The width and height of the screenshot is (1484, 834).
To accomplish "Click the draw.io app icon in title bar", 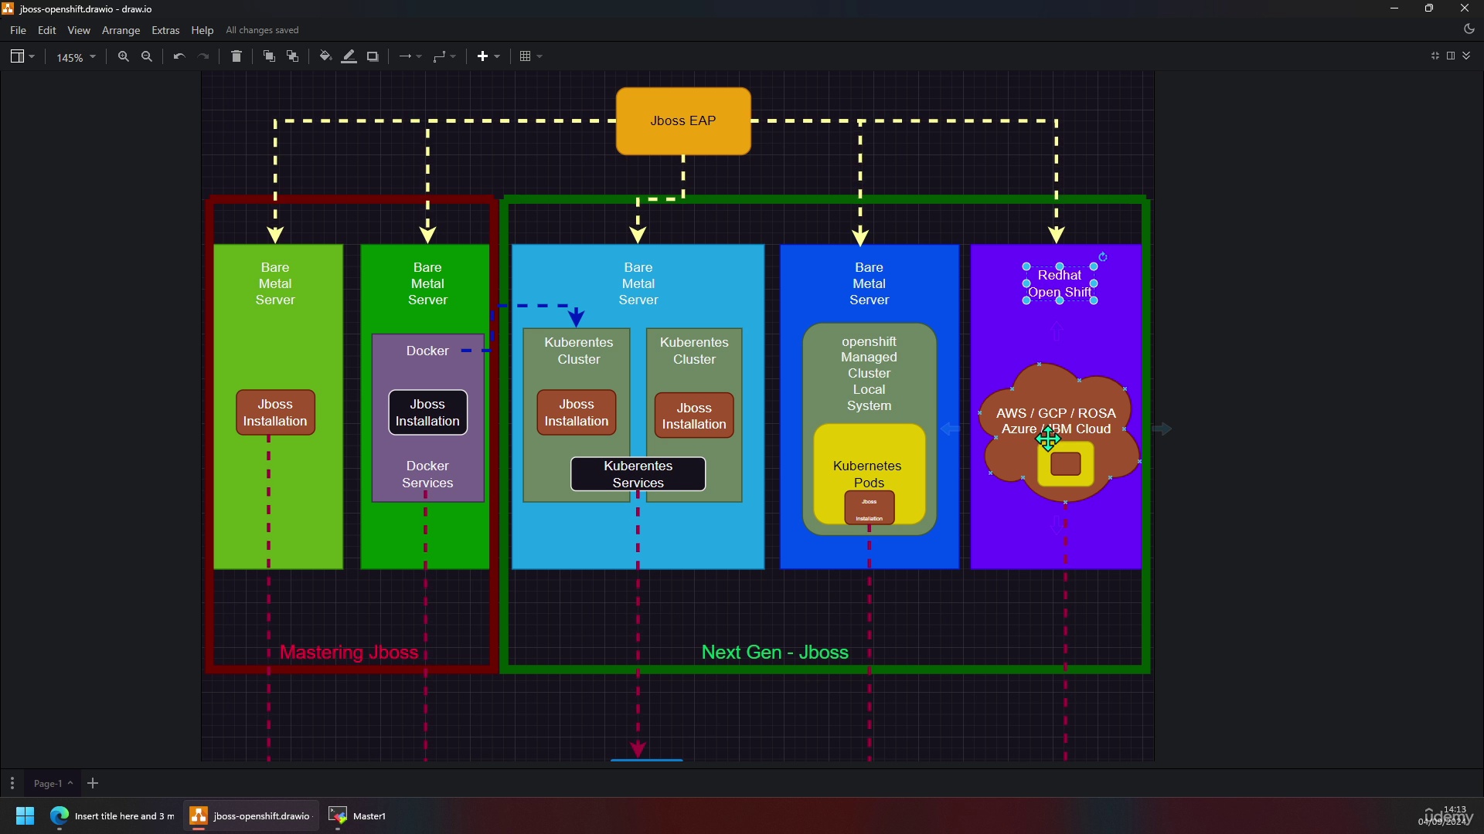I will click(x=8, y=8).
